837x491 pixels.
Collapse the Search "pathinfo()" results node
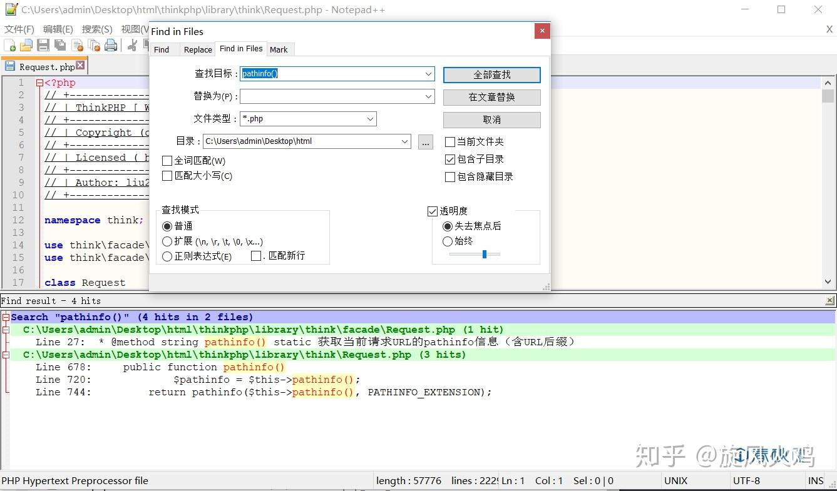[6, 317]
